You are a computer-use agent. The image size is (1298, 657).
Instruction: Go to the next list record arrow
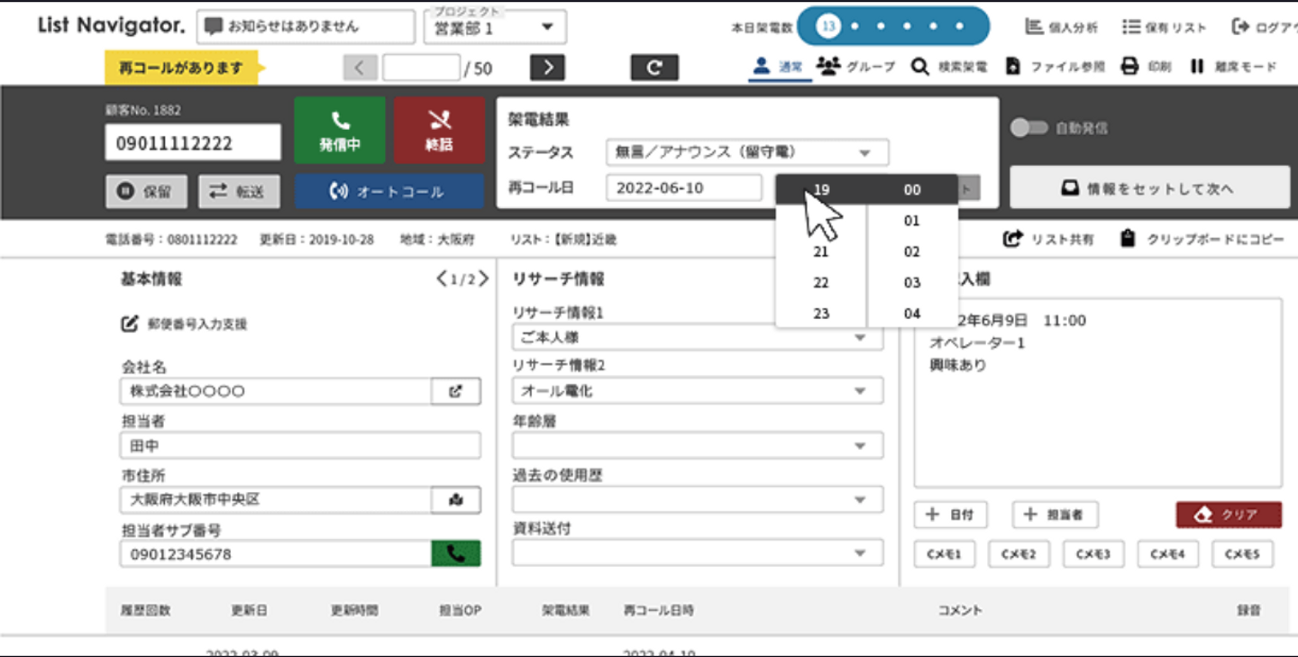(547, 68)
